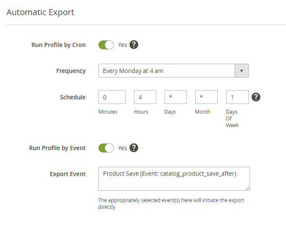Screen dimensions: 286x231
Task: Turn off the Run Profile by Event switch
Action: point(106,148)
